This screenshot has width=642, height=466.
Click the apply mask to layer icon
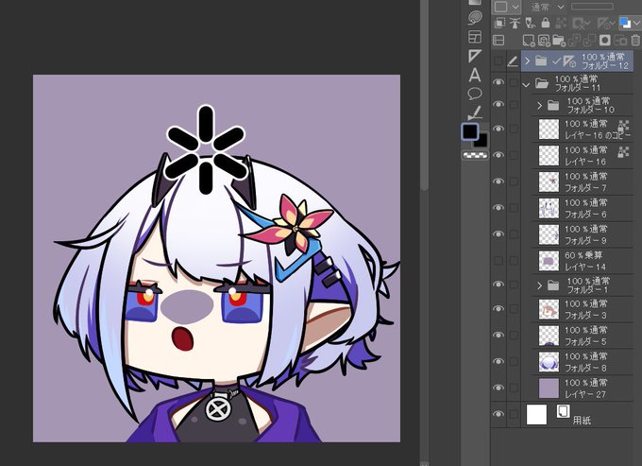pos(620,40)
